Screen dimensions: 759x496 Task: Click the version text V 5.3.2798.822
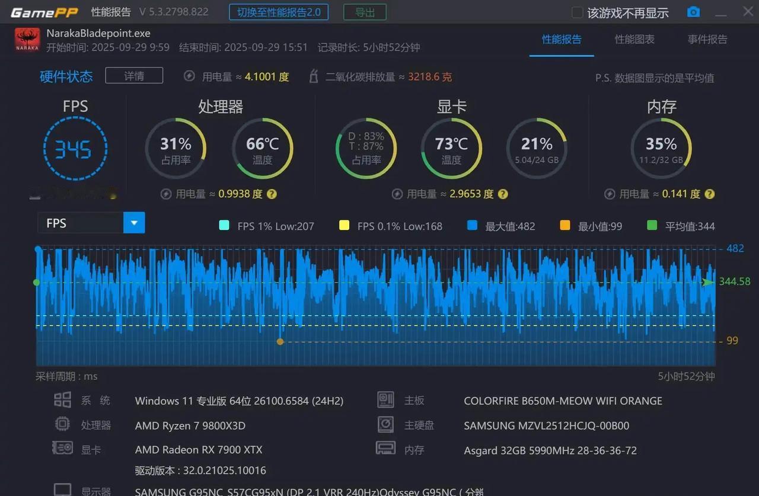pyautogui.click(x=174, y=12)
